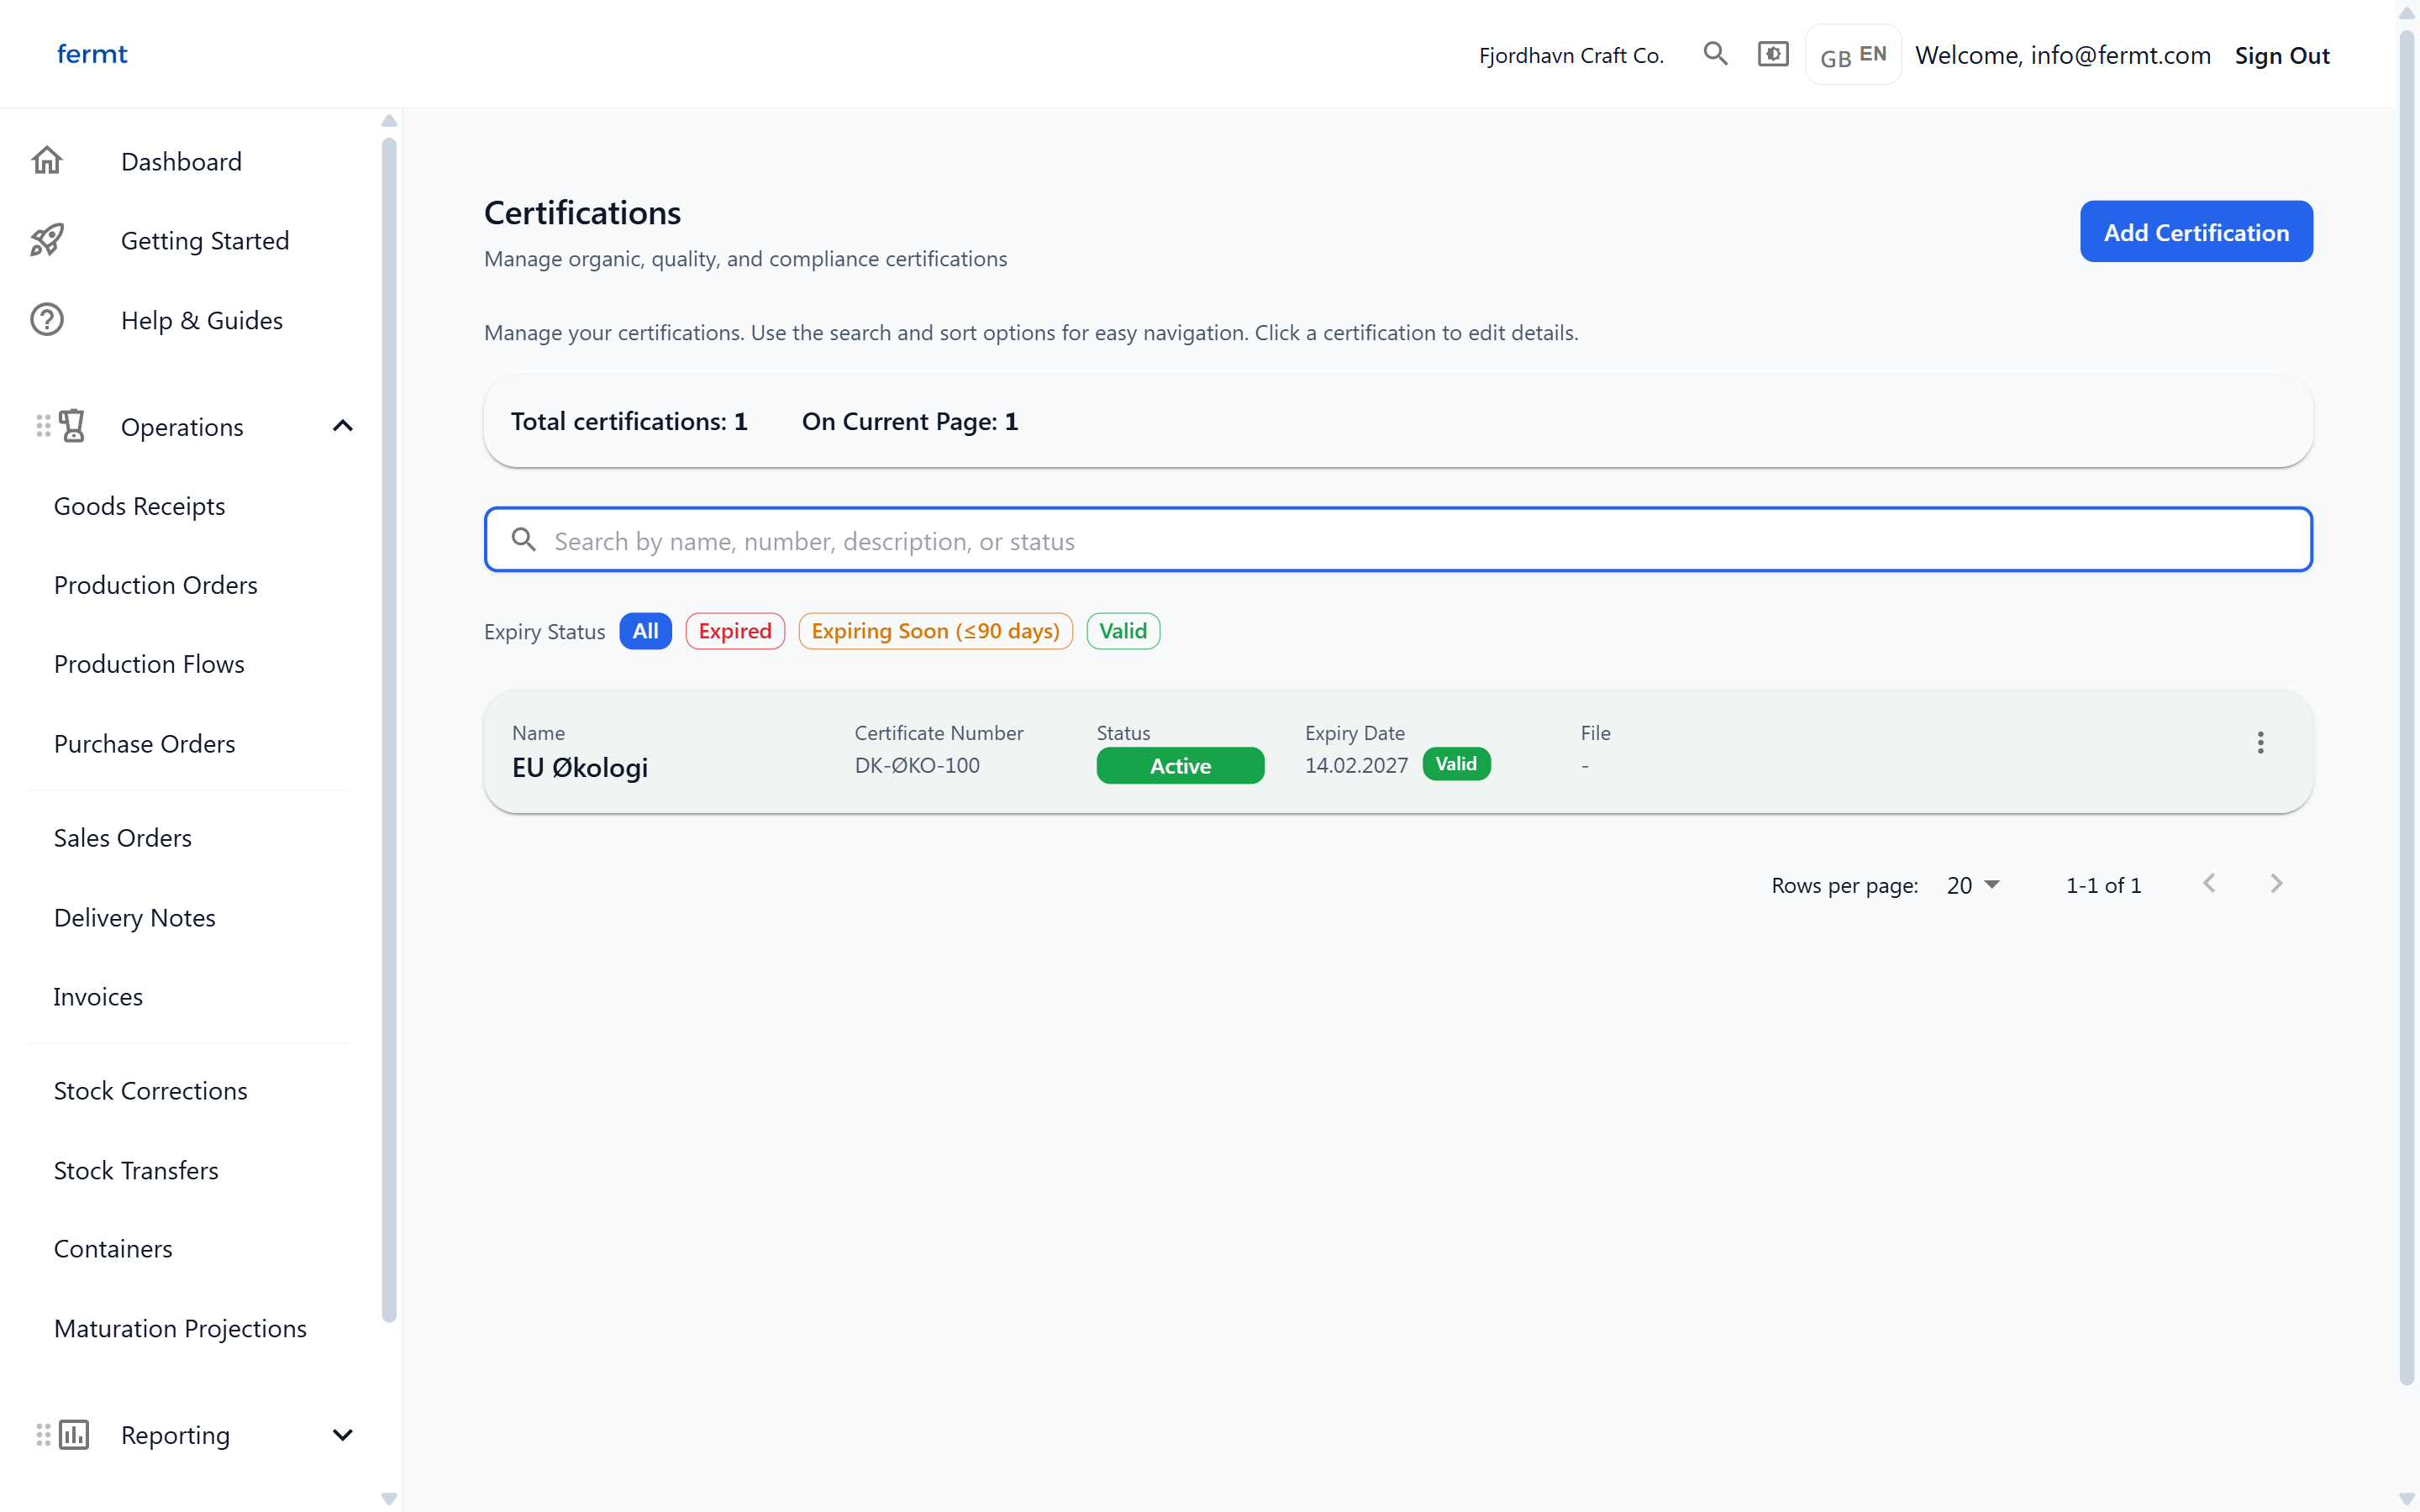Open Getting Started page
Image resolution: width=2420 pixels, height=1512 pixels.
pyautogui.click(x=205, y=240)
